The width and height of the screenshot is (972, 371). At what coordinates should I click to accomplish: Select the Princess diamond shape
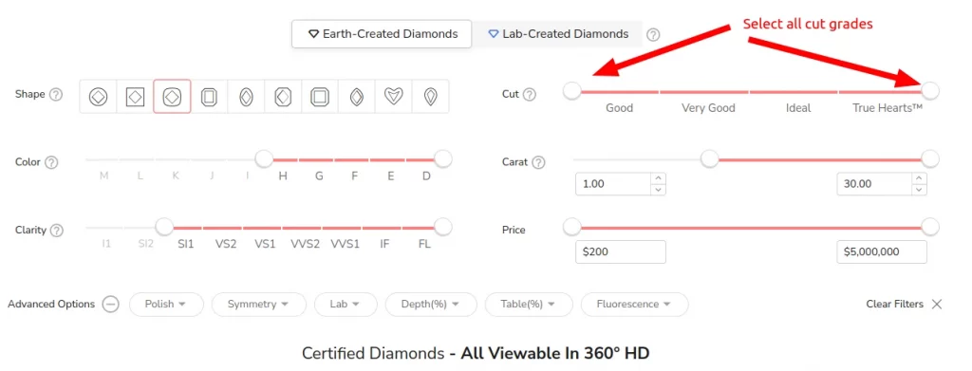point(135,97)
